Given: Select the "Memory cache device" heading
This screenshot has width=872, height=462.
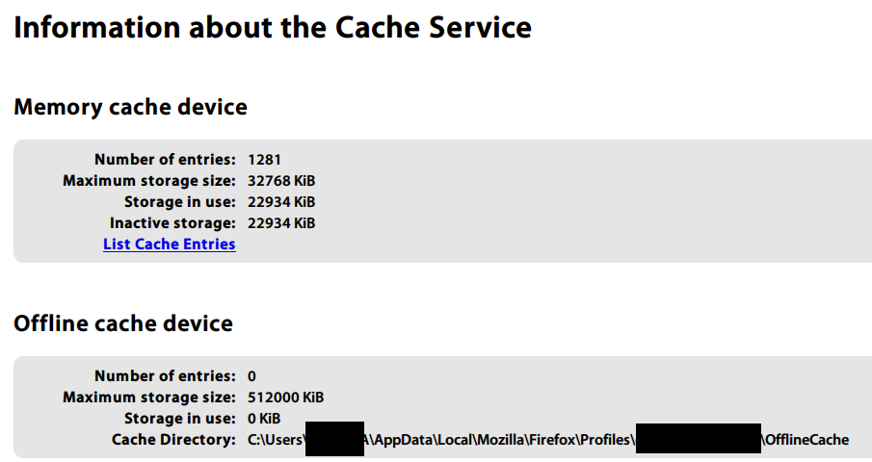Looking at the screenshot, I should pos(131,107).
